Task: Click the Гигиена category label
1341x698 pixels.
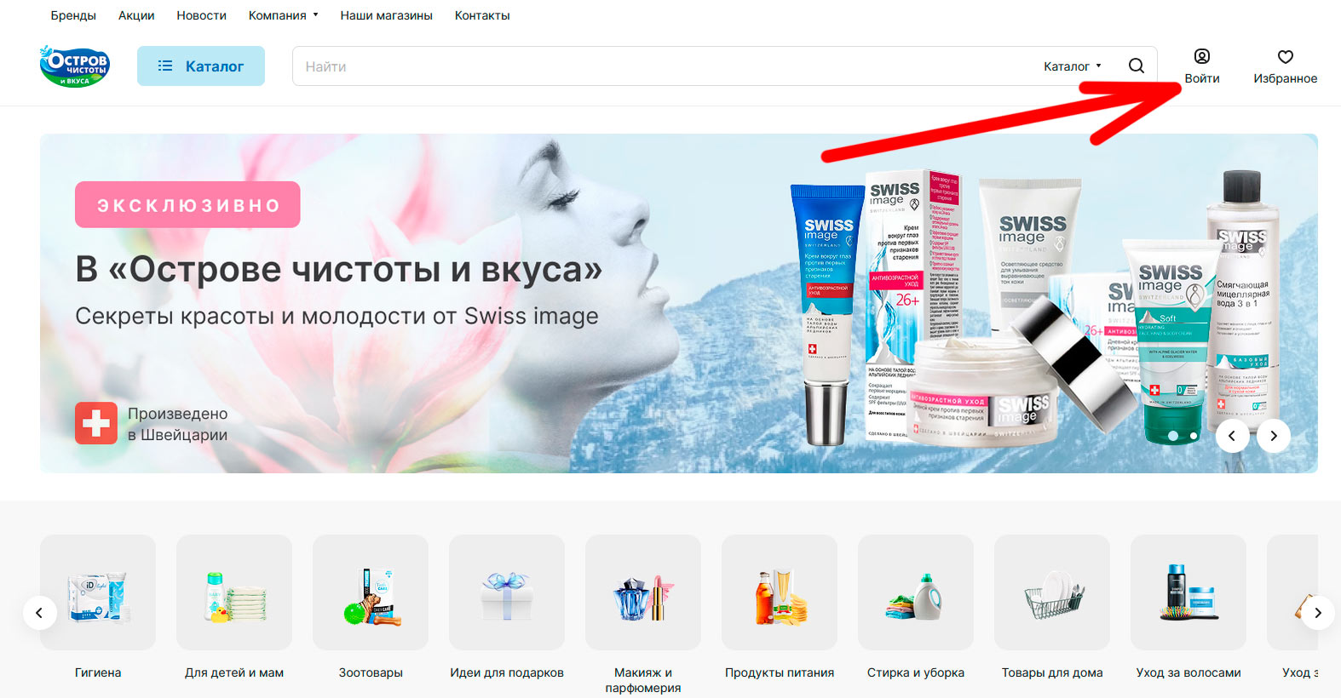Action: 98,672
